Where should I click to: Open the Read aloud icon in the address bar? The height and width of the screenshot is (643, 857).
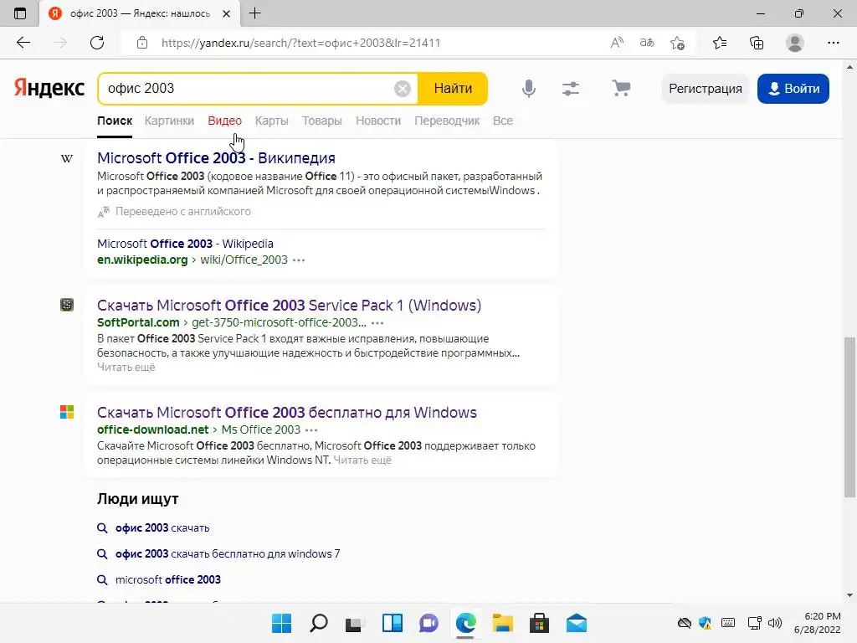(x=617, y=43)
